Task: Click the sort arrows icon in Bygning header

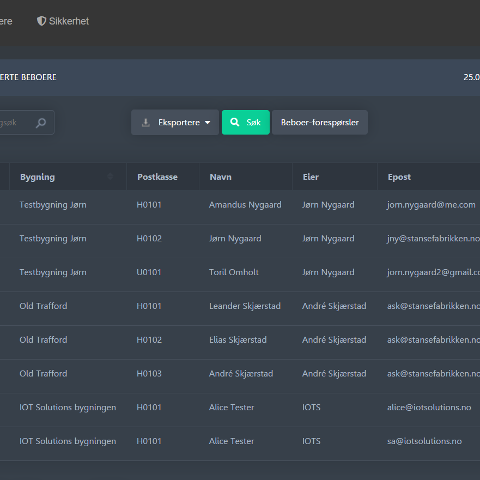Action: [x=110, y=176]
